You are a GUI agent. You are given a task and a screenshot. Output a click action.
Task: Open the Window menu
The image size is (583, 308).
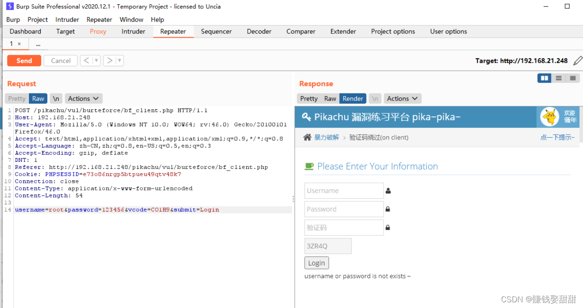click(x=132, y=19)
